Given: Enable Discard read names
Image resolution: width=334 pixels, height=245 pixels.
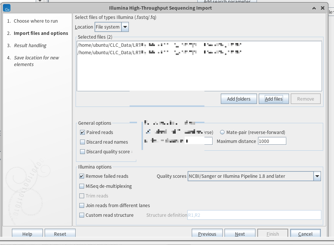Looking at the screenshot, I should 82,142.
